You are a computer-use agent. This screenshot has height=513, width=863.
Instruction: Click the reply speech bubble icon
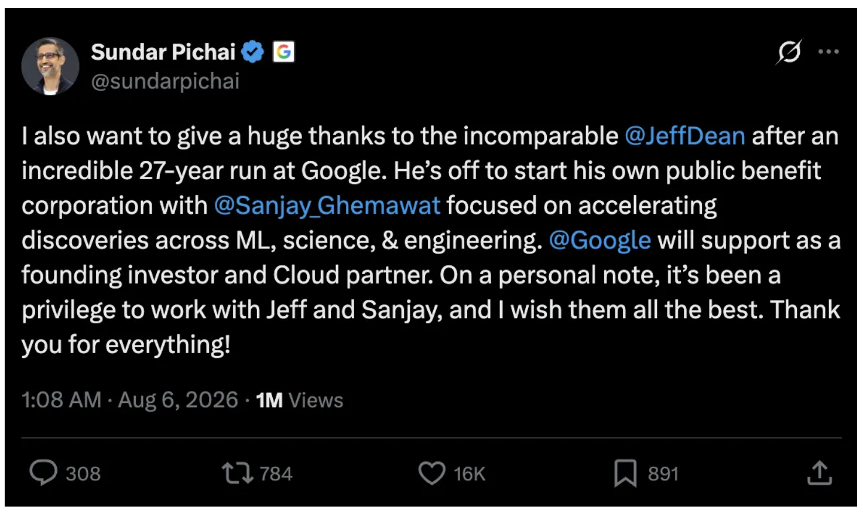pyautogui.click(x=43, y=473)
